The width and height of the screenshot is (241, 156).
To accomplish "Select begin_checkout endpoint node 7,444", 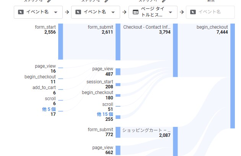I will pyautogui.click(x=233, y=76).
